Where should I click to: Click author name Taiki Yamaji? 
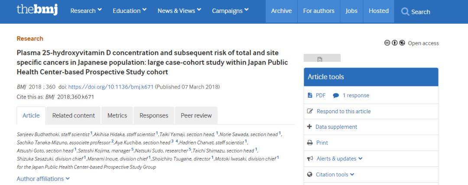coord(171,134)
